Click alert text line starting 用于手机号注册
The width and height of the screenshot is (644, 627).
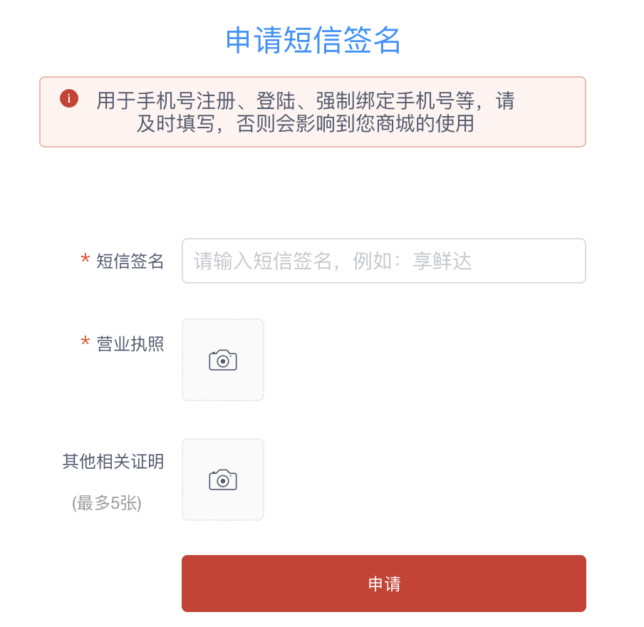(x=305, y=101)
